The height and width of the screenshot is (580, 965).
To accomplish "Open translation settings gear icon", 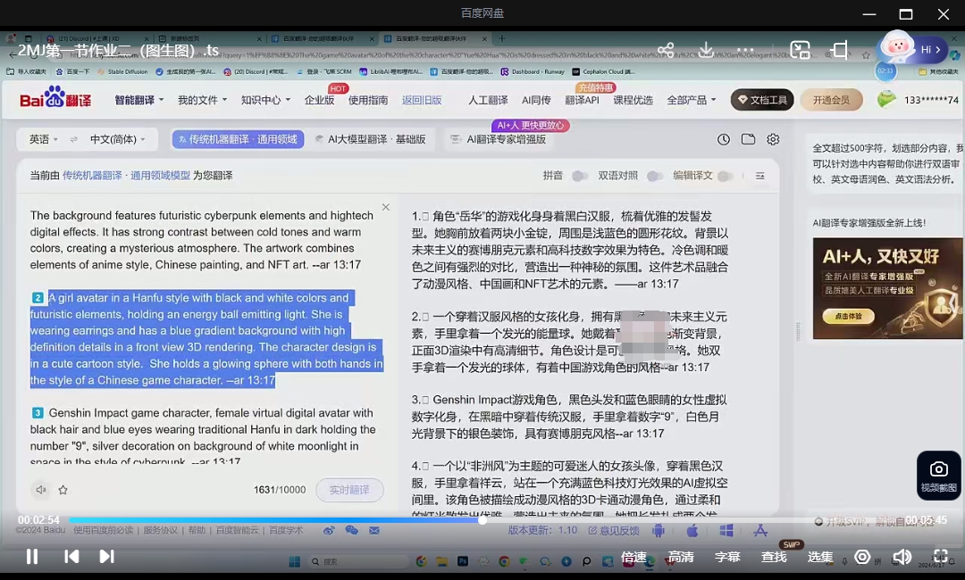I will (773, 139).
